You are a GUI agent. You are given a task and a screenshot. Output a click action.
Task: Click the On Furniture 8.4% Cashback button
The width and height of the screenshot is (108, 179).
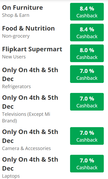87,12
